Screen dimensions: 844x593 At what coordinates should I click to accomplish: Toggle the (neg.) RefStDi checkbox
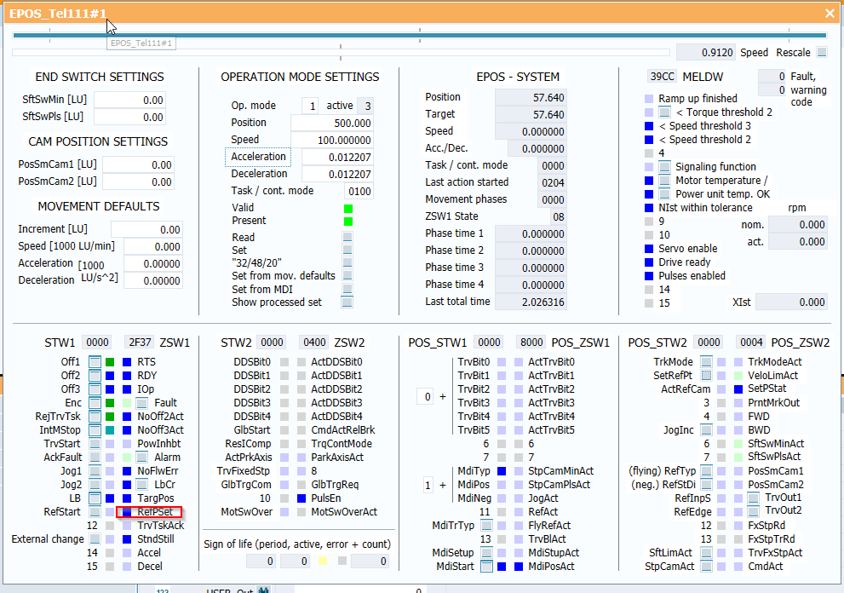706,484
